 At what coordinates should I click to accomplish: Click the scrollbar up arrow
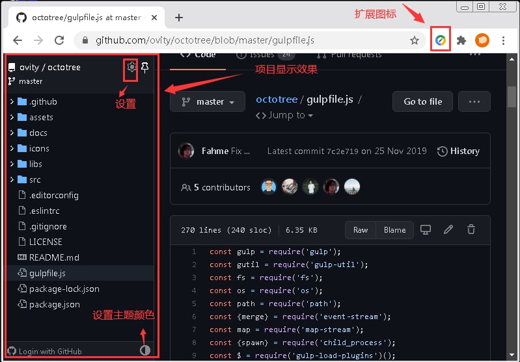click(512, 59)
